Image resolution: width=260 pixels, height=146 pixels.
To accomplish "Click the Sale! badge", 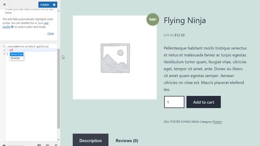I will tap(153, 19).
